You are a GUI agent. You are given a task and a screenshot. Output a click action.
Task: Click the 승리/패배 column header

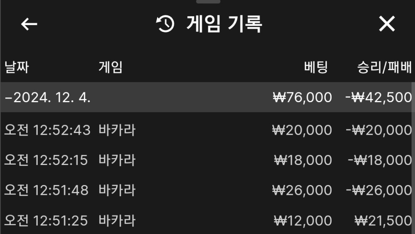[384, 67]
